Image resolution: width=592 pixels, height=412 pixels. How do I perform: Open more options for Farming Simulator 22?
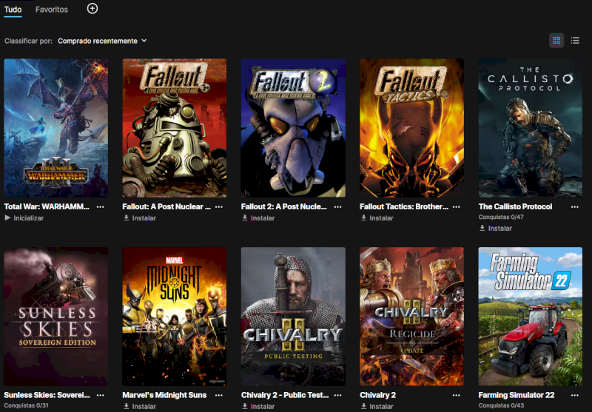pyautogui.click(x=575, y=396)
